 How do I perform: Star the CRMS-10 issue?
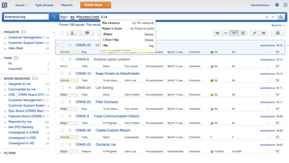pyautogui.click(x=70, y=73)
